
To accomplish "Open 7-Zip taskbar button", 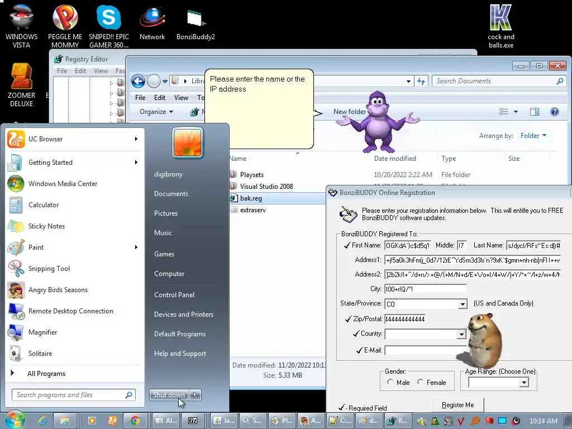I will 193,421.
